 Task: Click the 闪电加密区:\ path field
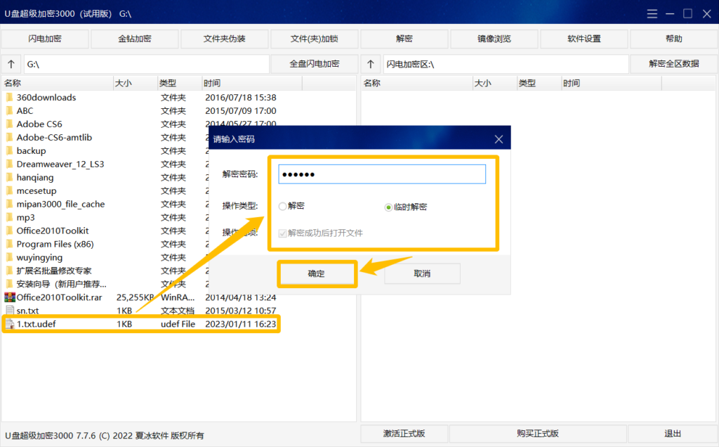coord(506,64)
